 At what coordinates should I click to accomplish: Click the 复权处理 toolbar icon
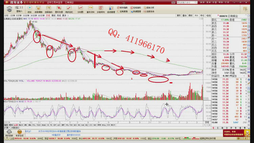(59, 8)
